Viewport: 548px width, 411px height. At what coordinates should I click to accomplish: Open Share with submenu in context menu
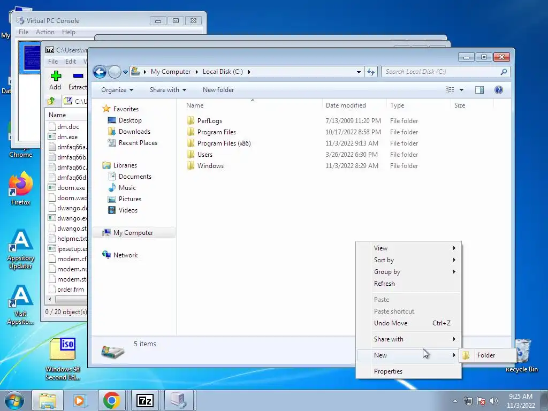(x=408, y=339)
